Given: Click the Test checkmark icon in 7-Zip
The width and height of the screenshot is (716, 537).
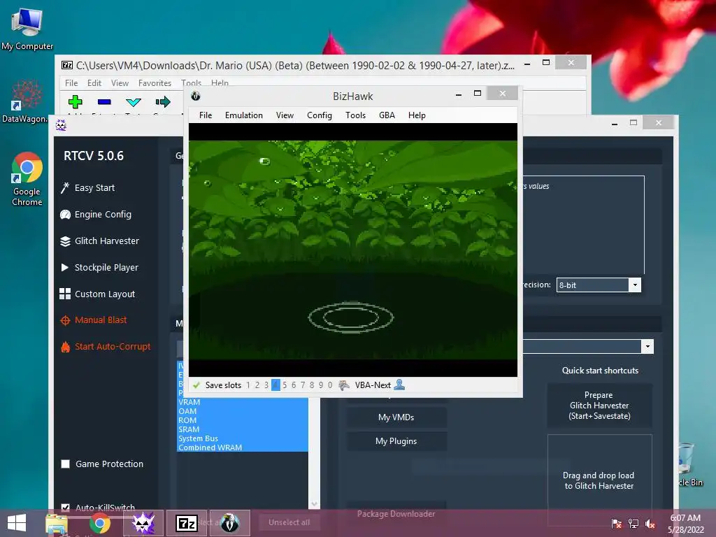Looking at the screenshot, I should pos(134,101).
